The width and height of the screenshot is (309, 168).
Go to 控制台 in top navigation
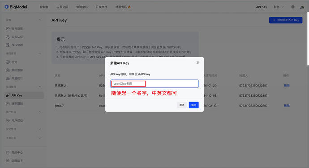tap(44, 7)
